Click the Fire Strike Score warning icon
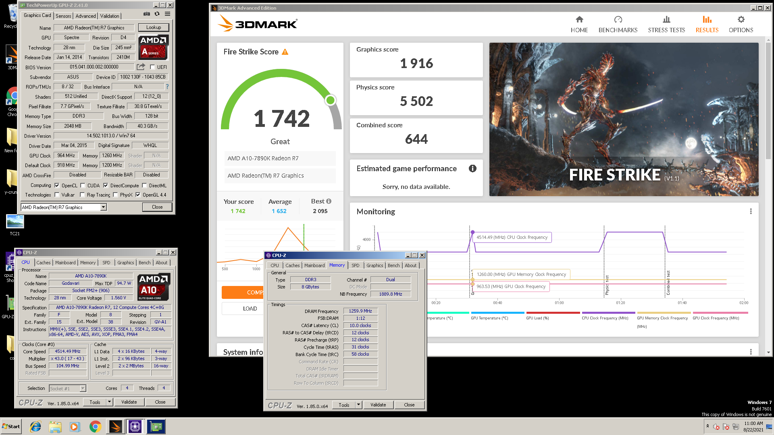This screenshot has width=774, height=435. tap(285, 52)
